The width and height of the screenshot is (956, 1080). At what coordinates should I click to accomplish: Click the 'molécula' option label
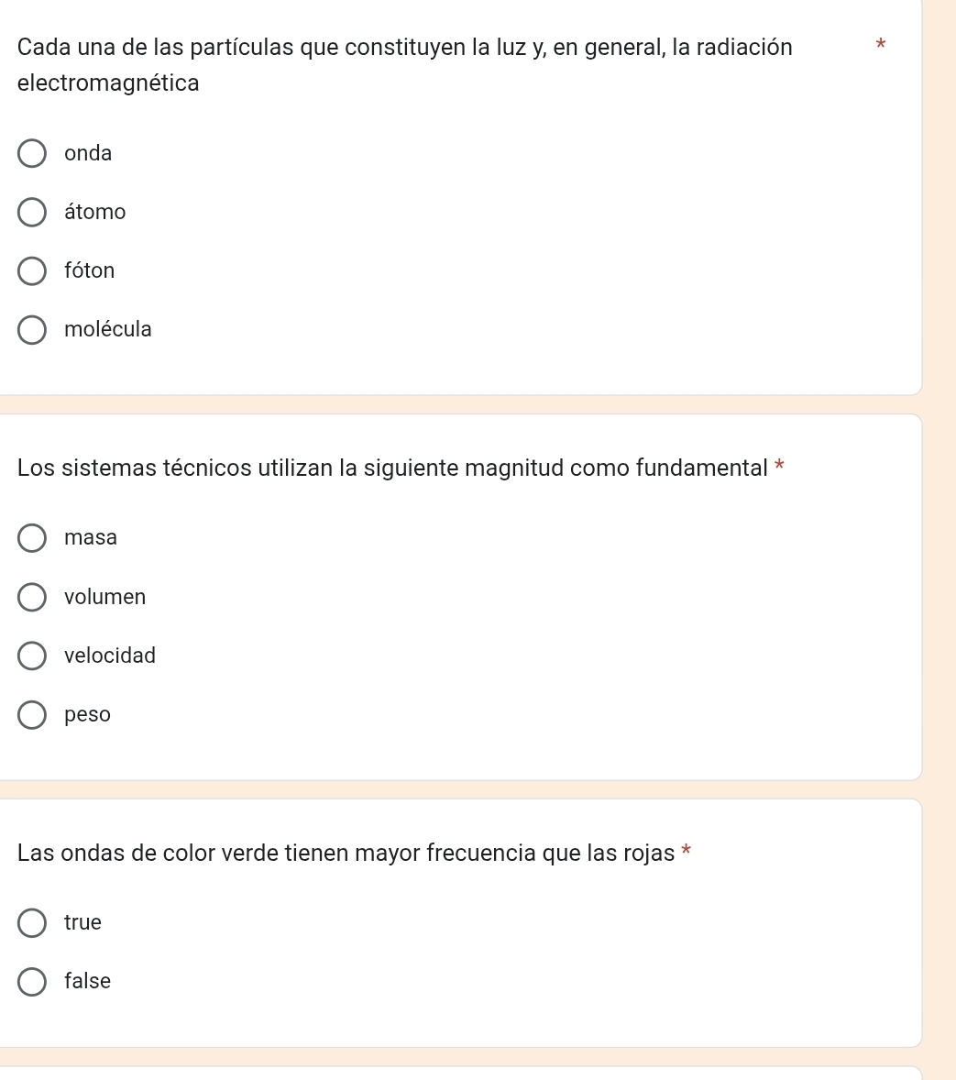pos(108,328)
